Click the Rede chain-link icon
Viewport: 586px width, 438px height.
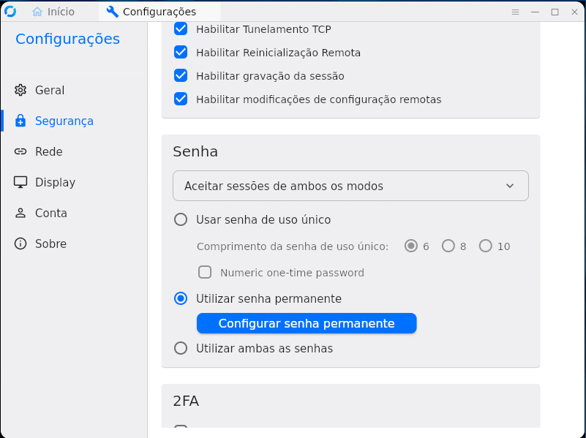point(20,151)
